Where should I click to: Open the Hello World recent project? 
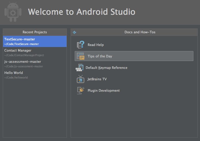pos(13,73)
